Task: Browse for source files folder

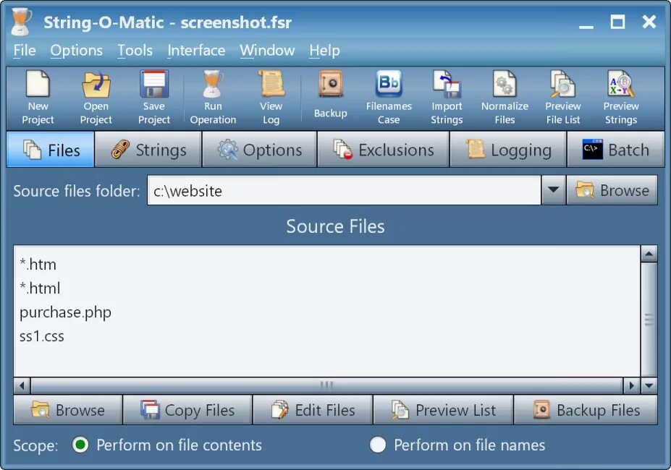Action: 612,190
